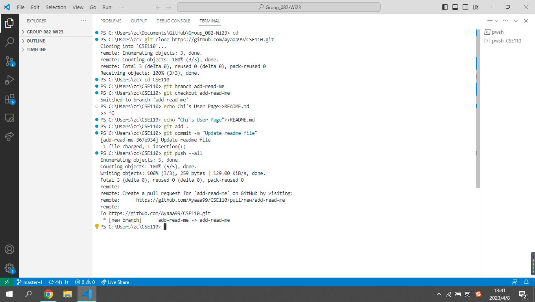Click the master+! branch in status bar

(x=30, y=282)
